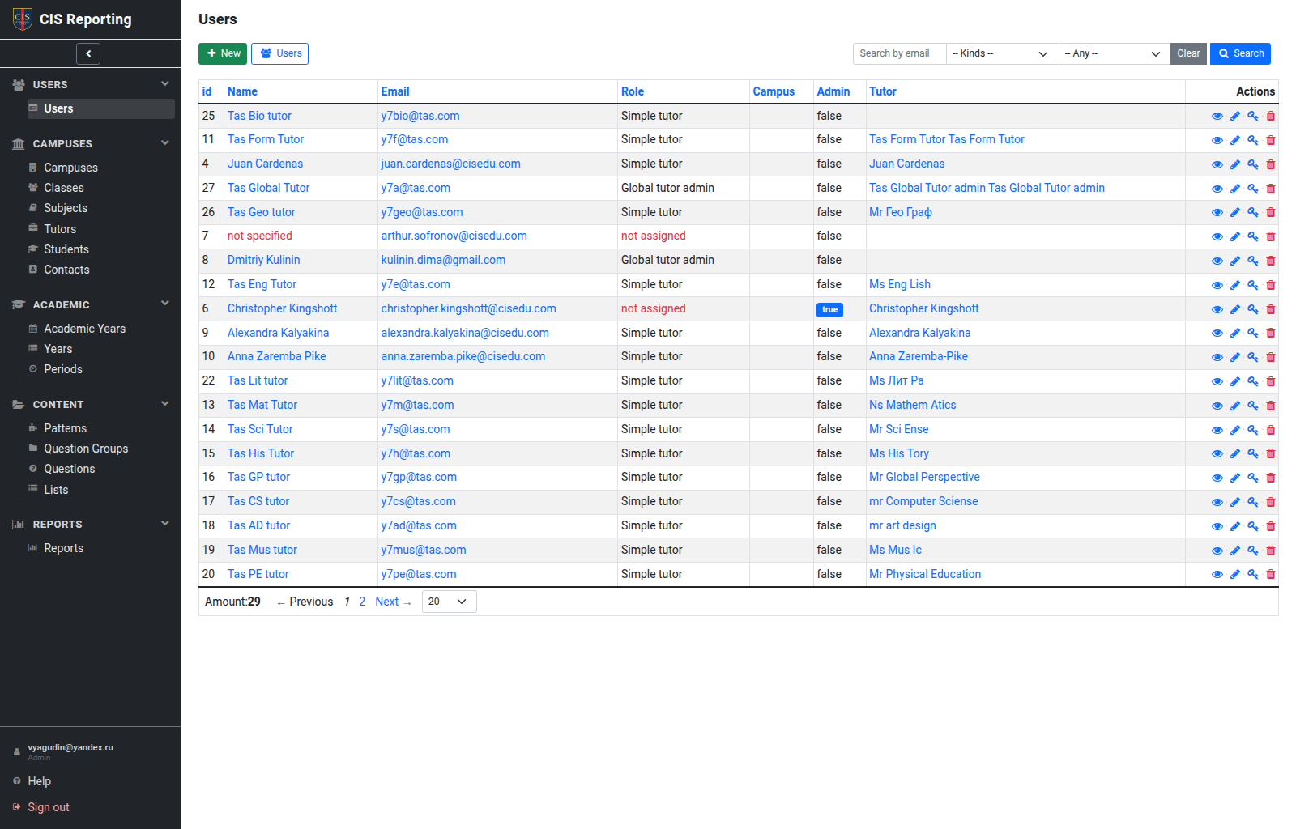Collapse the CONTENT sidebar section
1296x829 pixels.
click(x=165, y=403)
